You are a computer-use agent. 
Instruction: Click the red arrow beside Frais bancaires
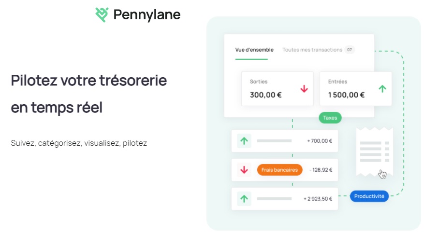pyautogui.click(x=244, y=170)
